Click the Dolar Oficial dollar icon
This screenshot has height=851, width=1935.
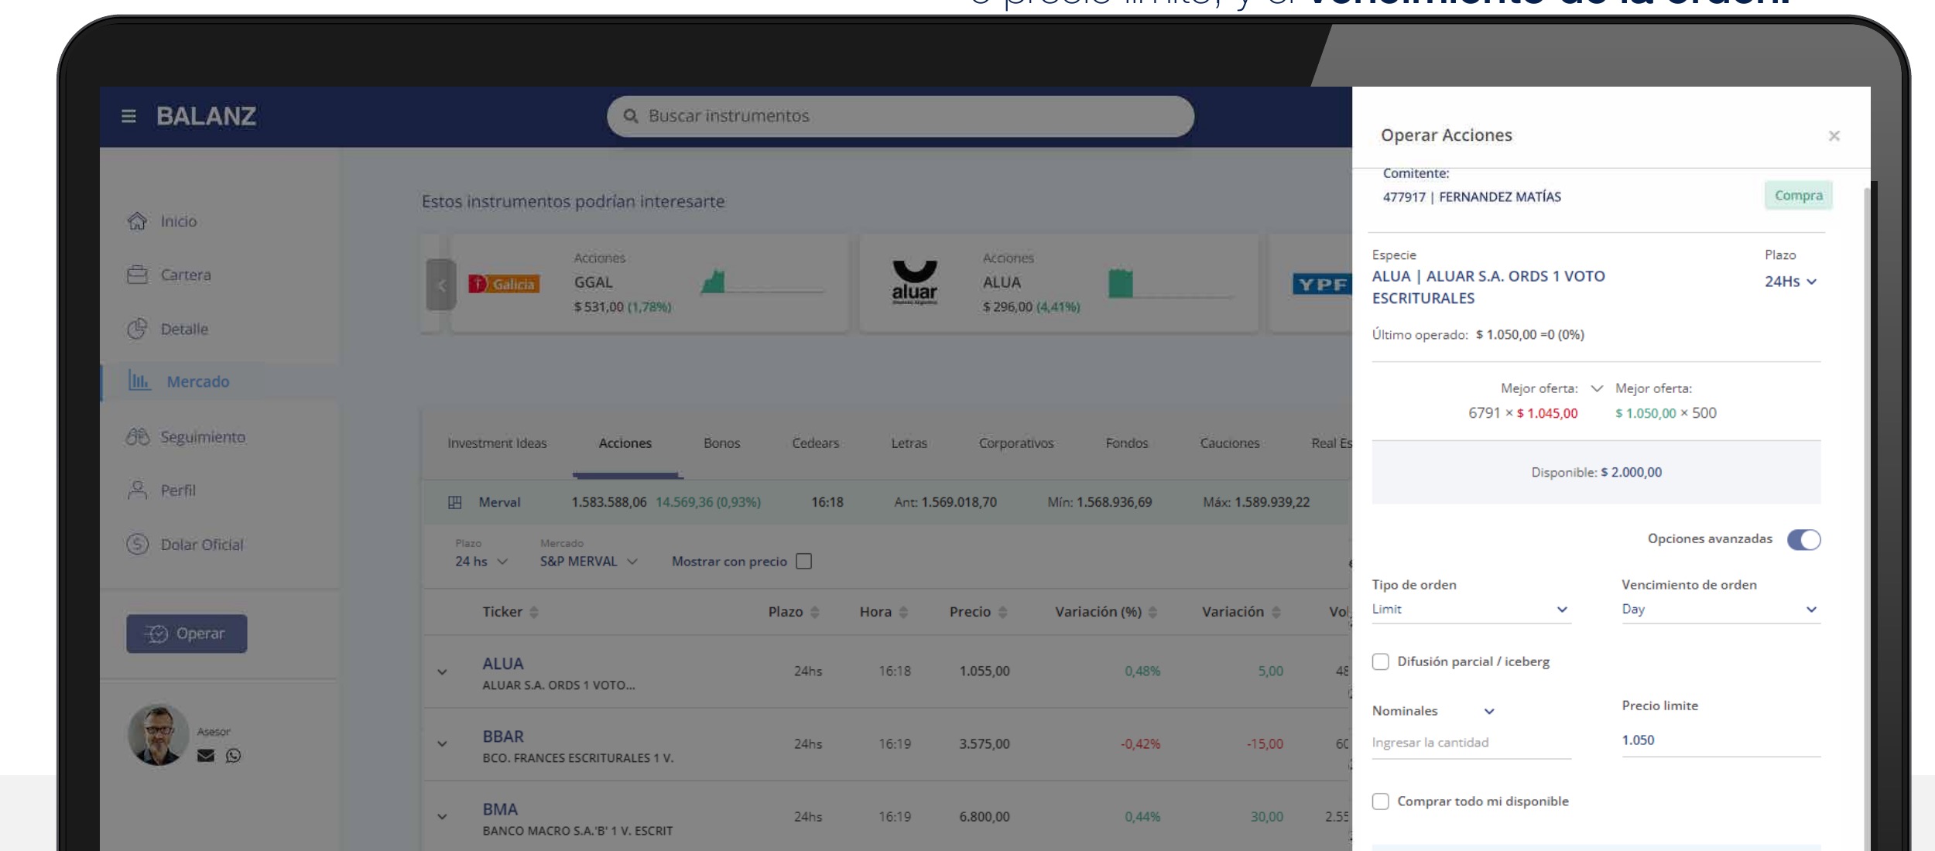pyautogui.click(x=137, y=545)
